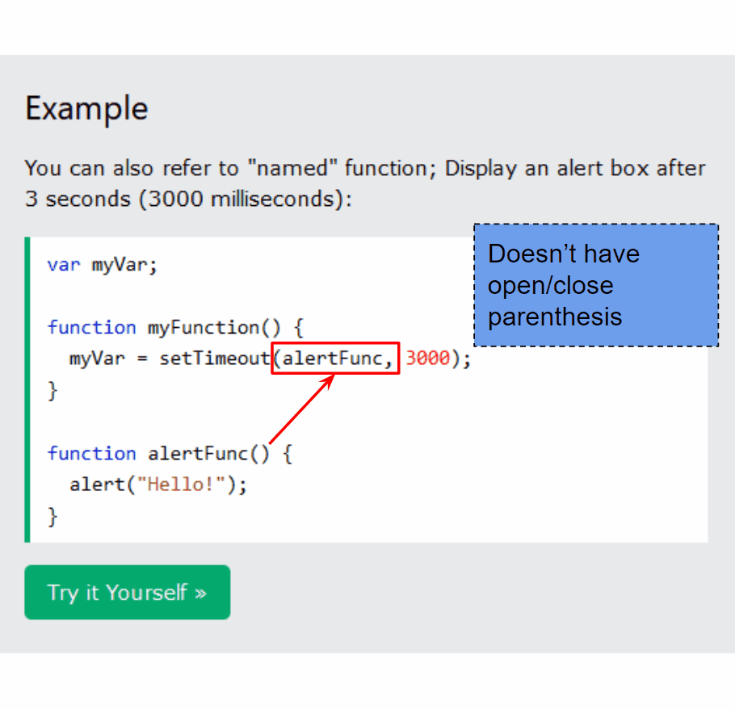The height and width of the screenshot is (709, 735).
Task: Select the closing brace of myFunction
Action: pos(50,390)
